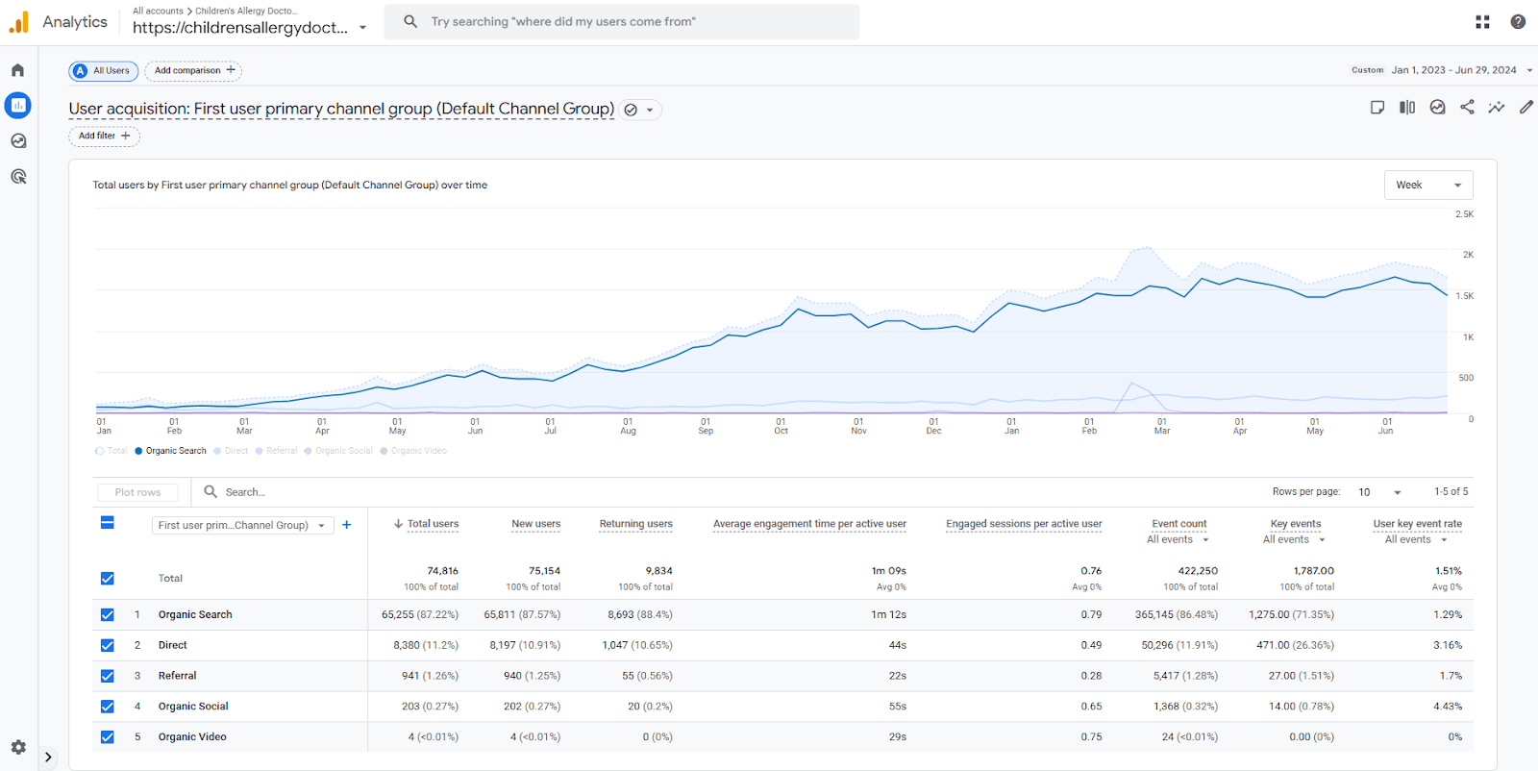Uncheck the Organic Search row checkbox
This screenshot has height=771, width=1538.
tap(108, 615)
